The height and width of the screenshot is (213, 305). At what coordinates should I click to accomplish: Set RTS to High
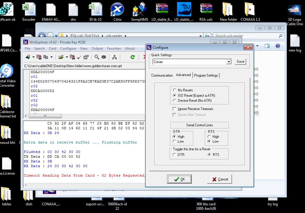(213, 137)
